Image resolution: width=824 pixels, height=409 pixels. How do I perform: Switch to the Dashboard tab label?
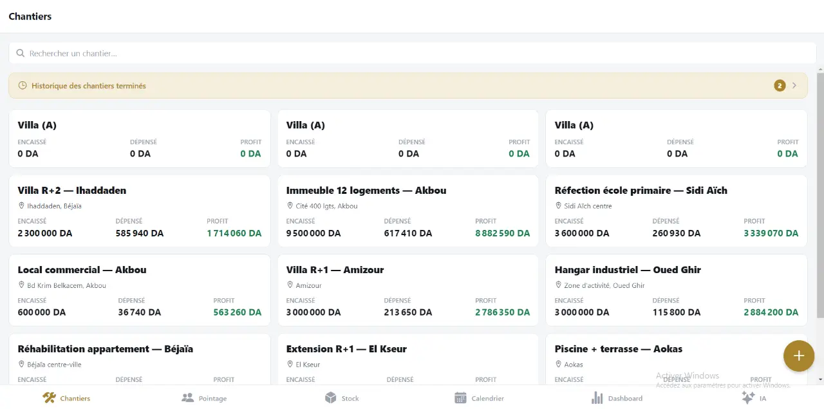(625, 399)
